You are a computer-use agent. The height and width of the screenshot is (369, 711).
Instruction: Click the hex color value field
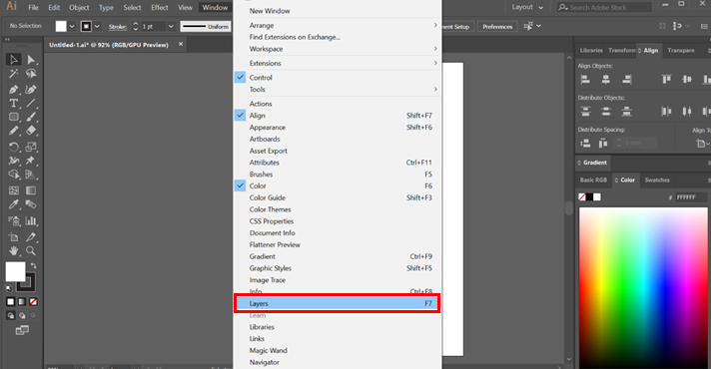tap(691, 197)
